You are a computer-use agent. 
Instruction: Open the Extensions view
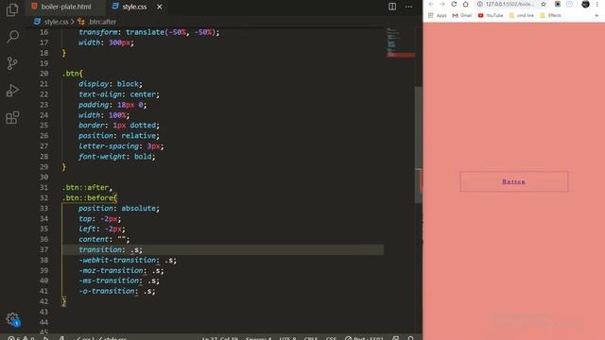pos(12,117)
